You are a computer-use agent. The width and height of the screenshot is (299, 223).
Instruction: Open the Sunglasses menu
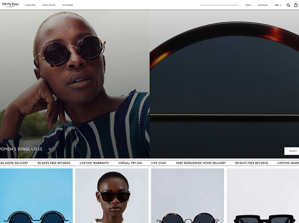click(30, 5)
